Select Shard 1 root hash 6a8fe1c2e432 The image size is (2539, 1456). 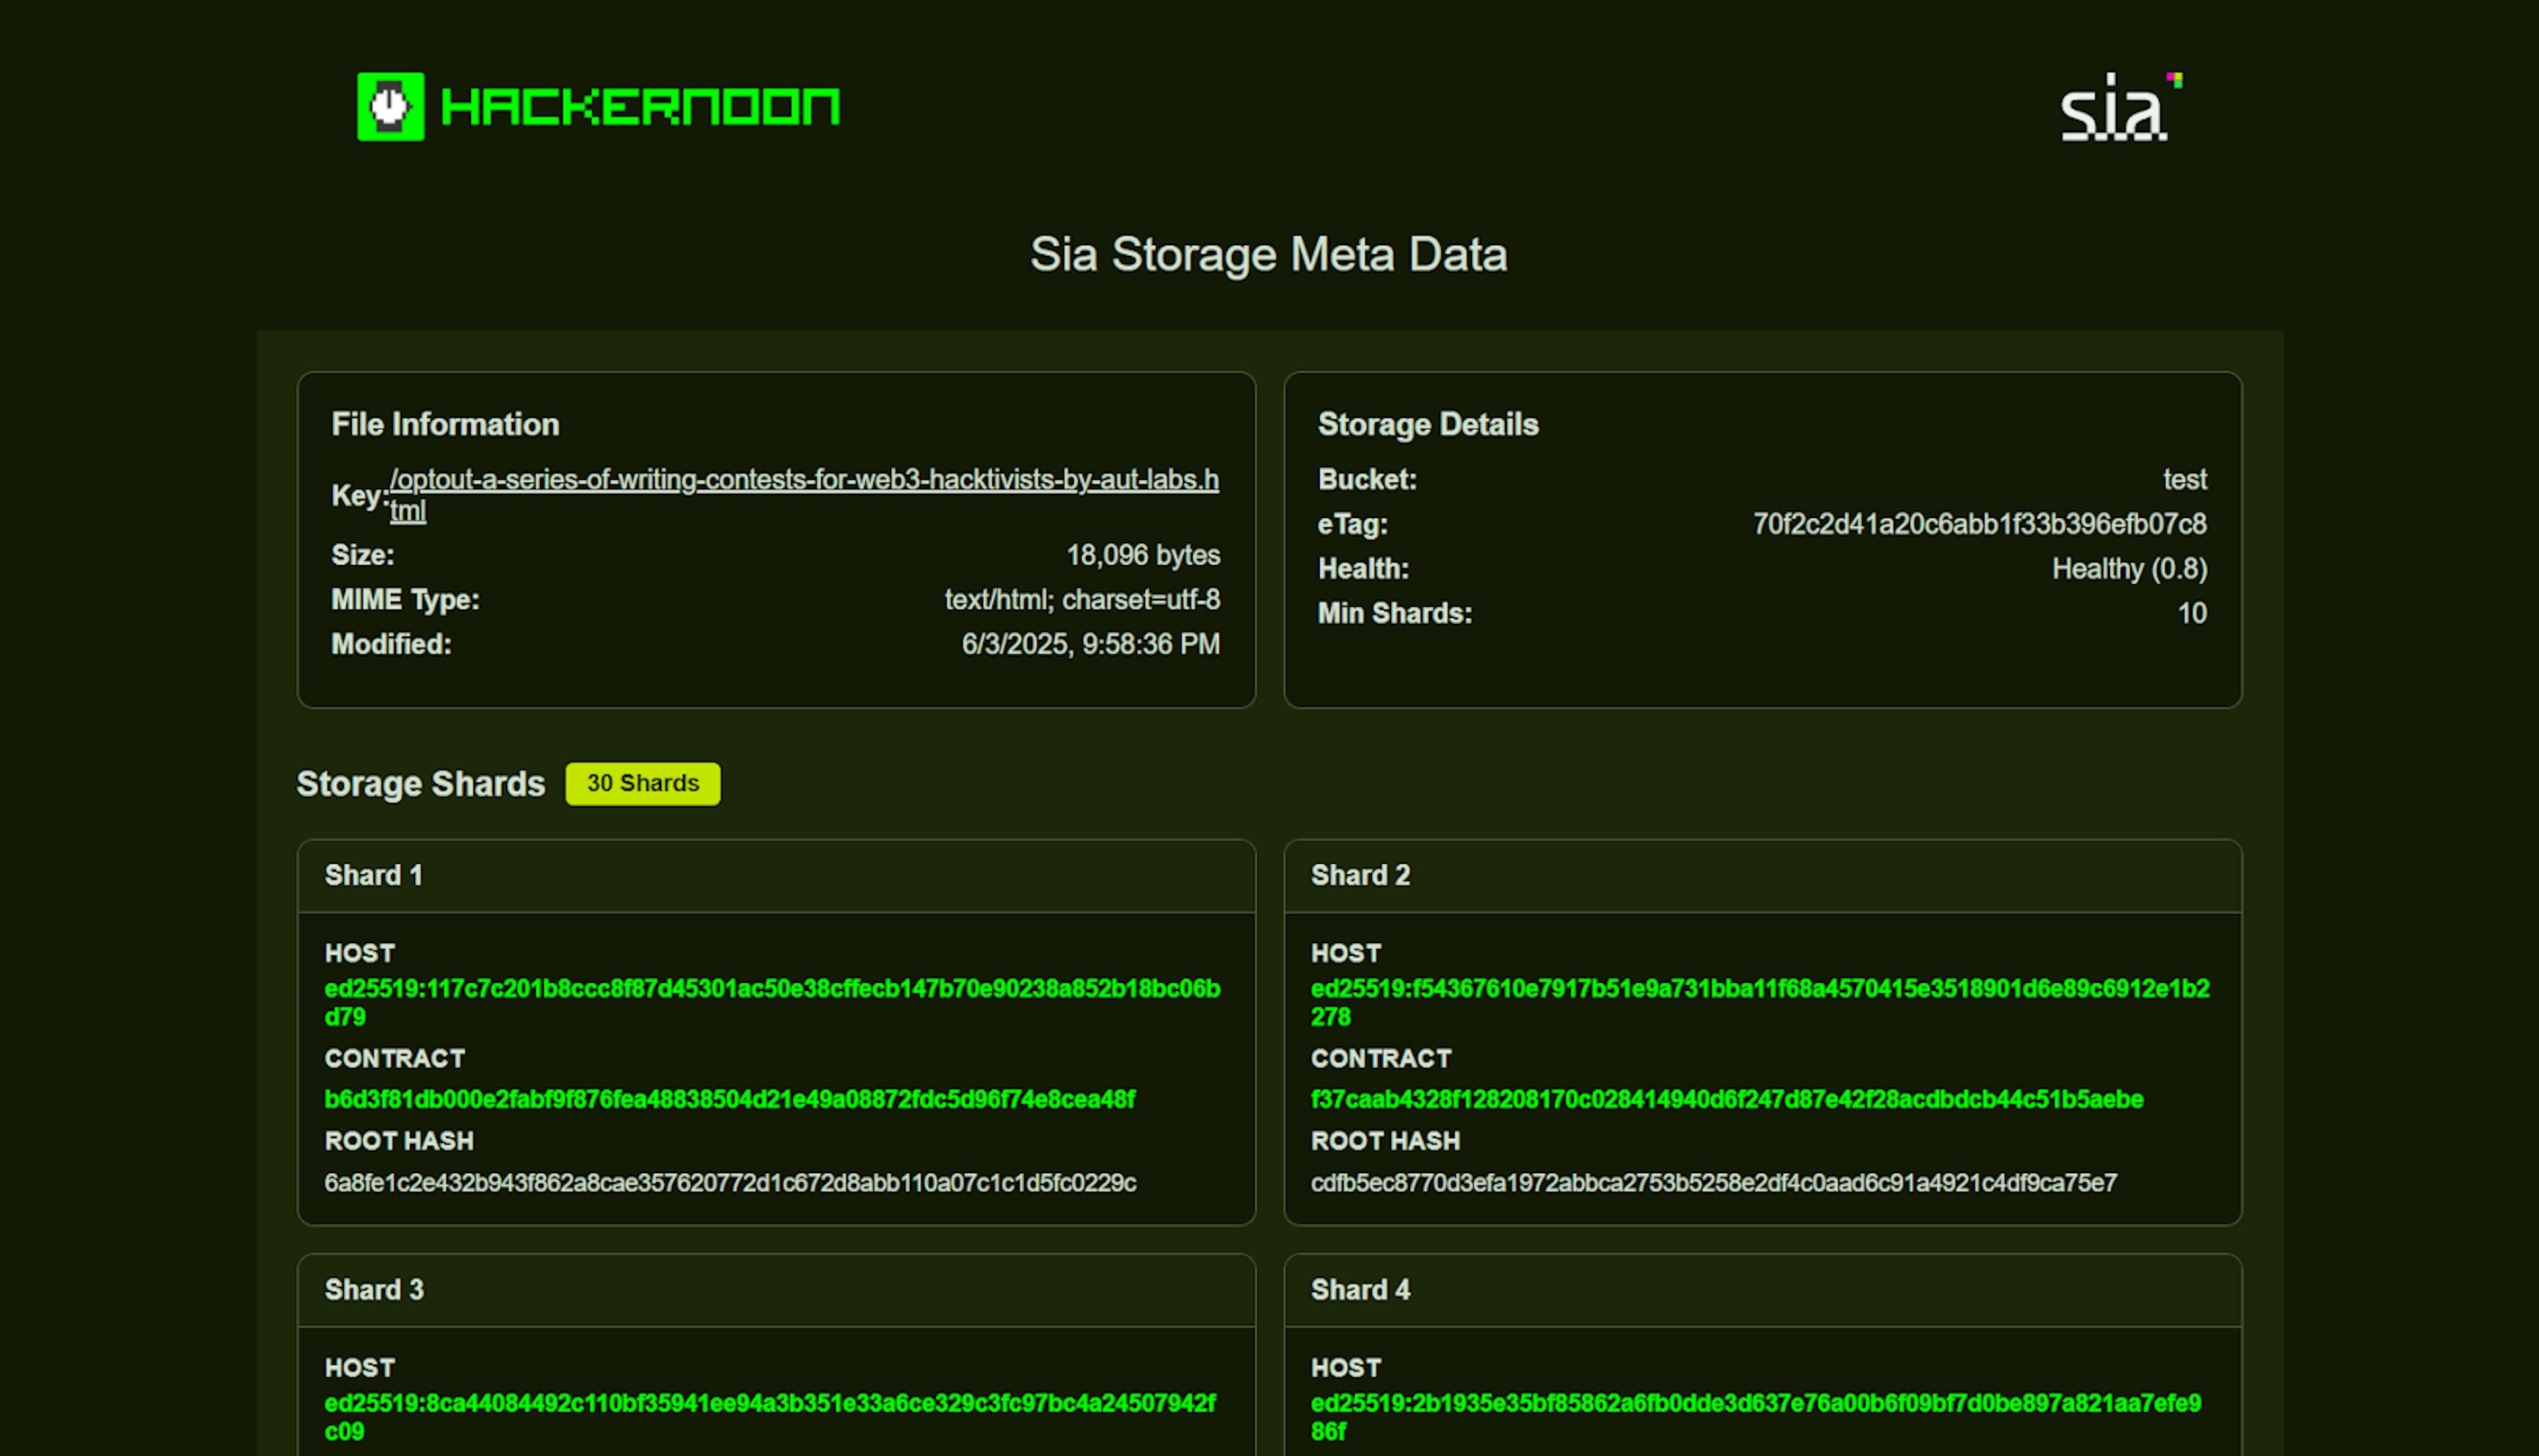730,1183
